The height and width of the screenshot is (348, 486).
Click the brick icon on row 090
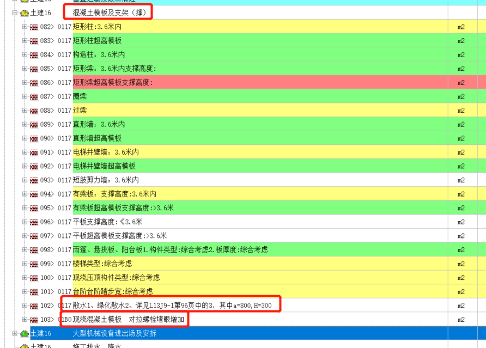[34, 139]
